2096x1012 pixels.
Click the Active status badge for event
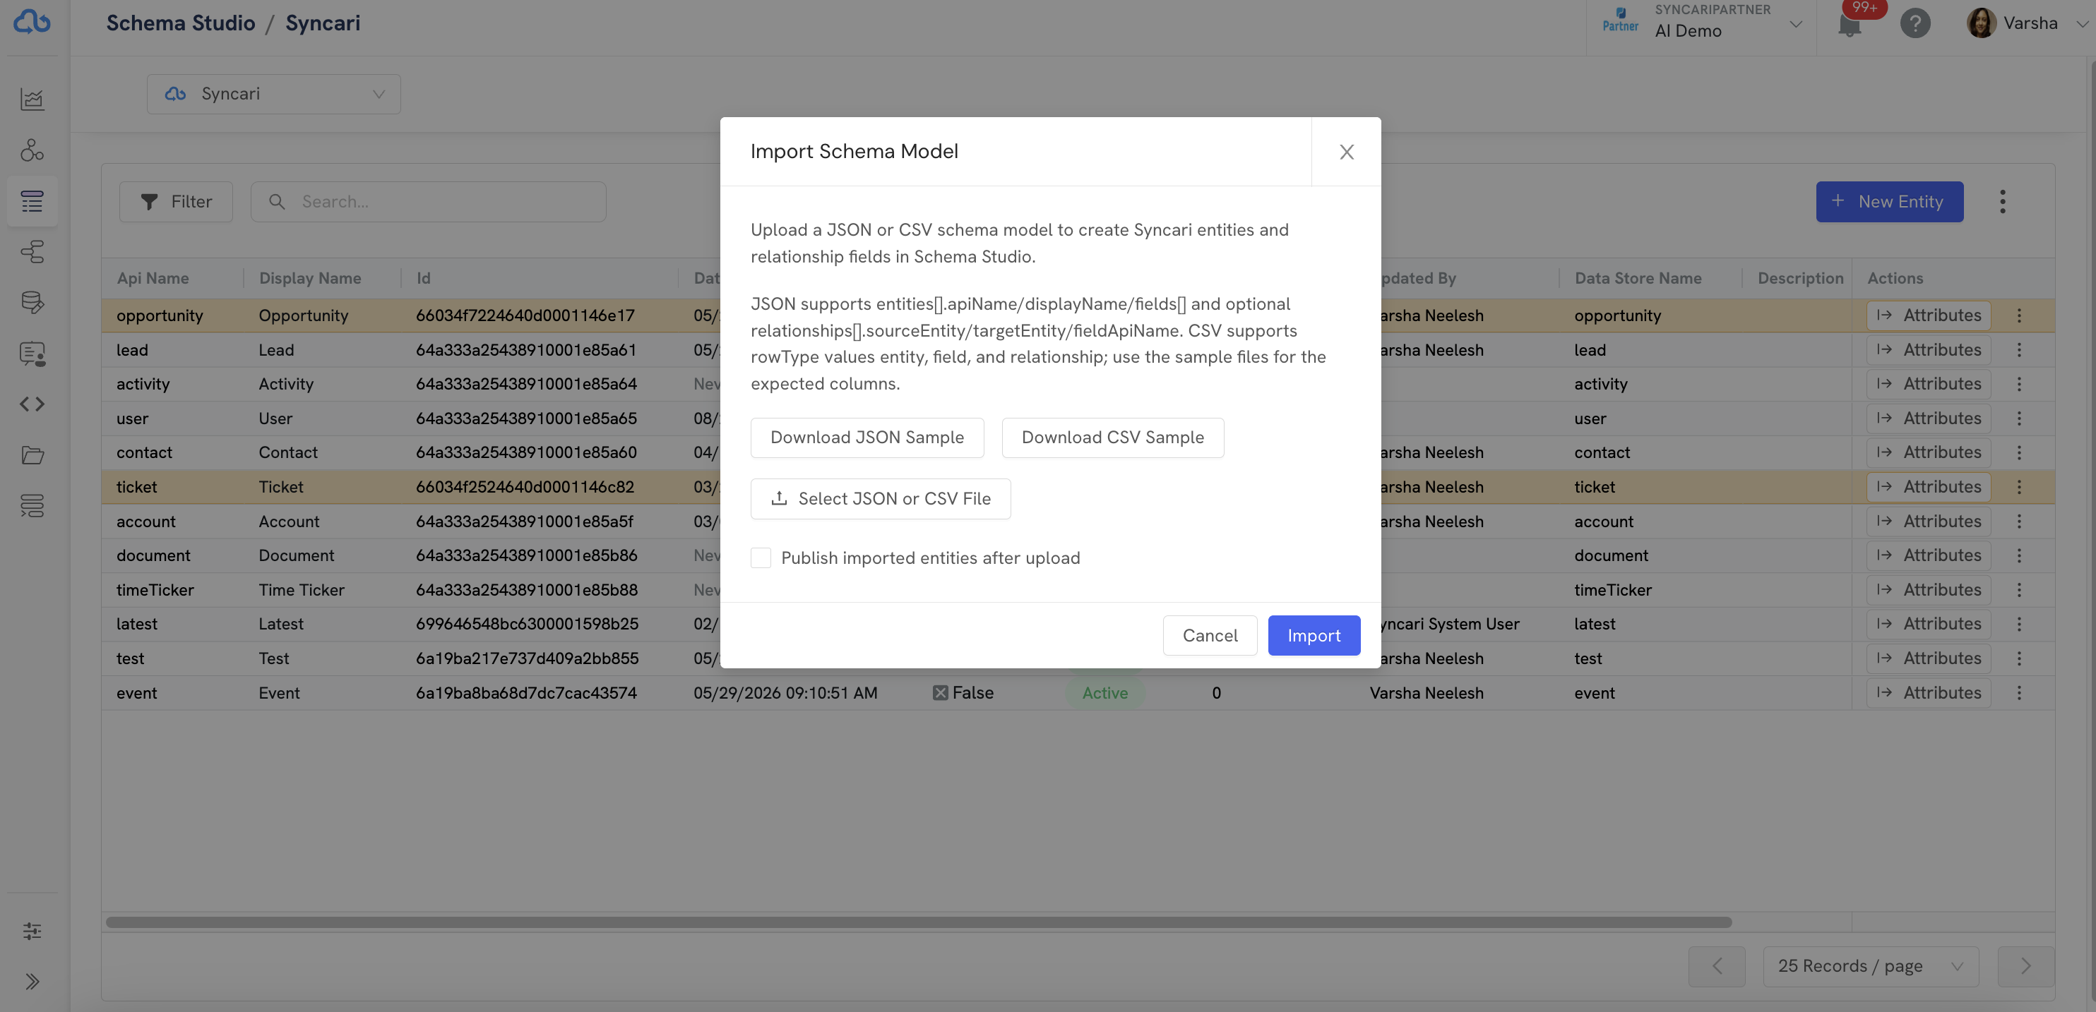(x=1105, y=692)
